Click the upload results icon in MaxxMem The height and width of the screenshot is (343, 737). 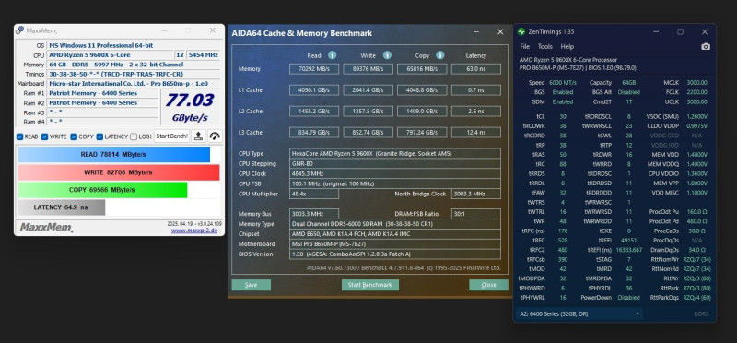click(198, 136)
